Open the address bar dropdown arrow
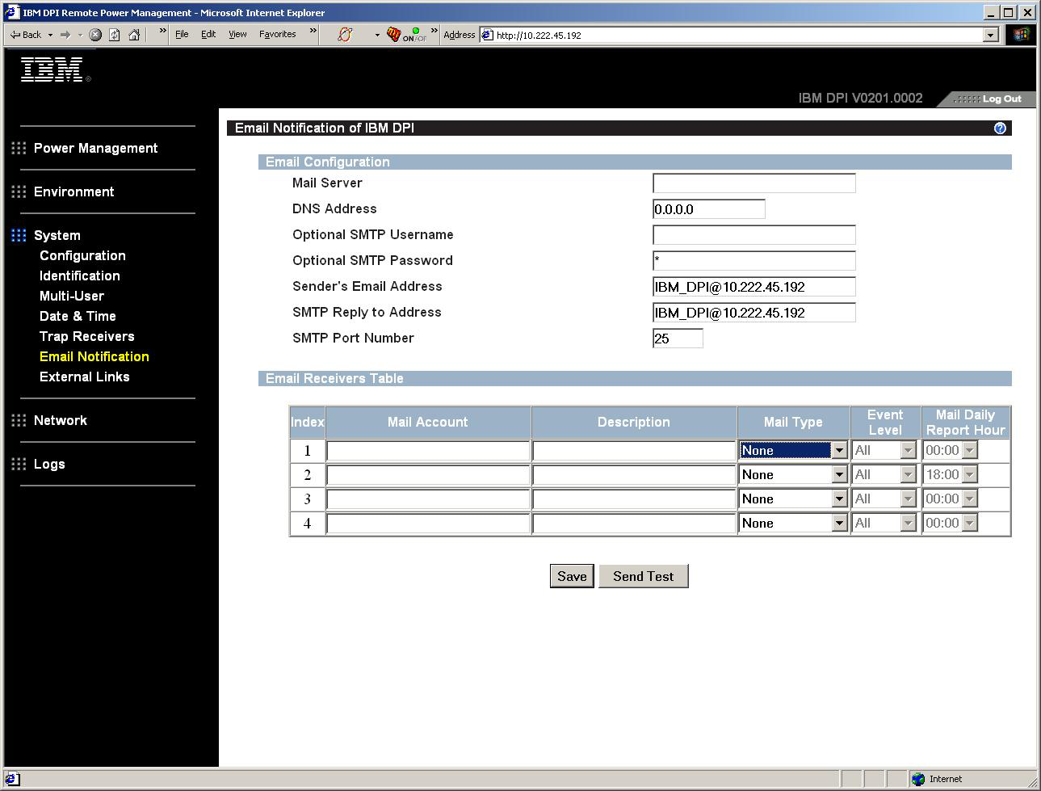 tap(991, 35)
